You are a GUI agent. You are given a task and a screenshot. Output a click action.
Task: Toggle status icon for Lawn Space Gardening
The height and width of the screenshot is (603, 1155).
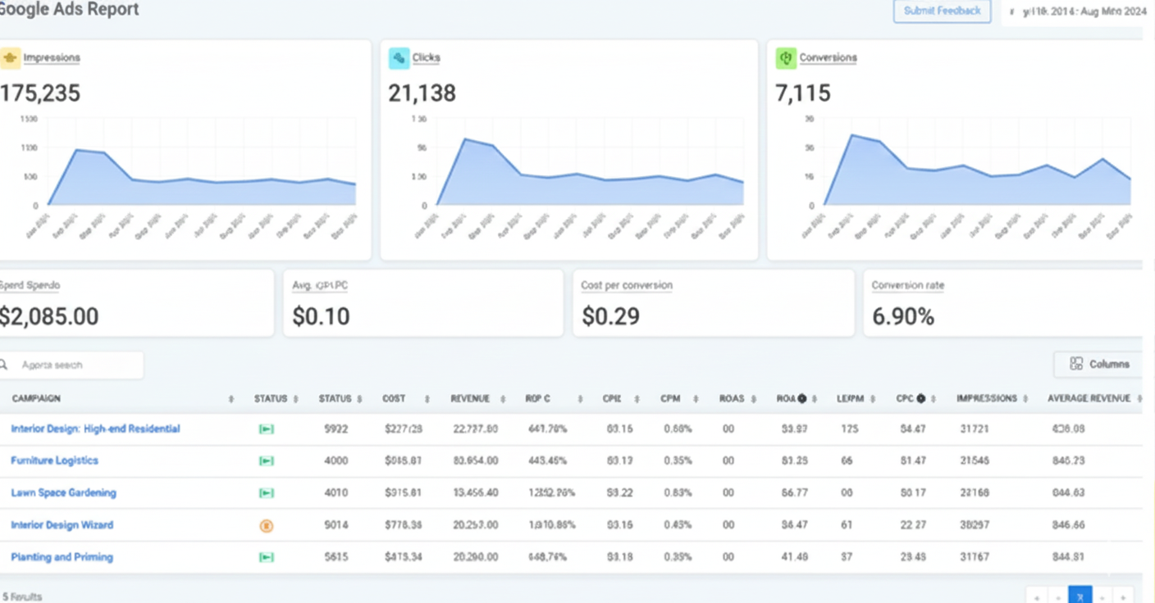[x=266, y=493]
